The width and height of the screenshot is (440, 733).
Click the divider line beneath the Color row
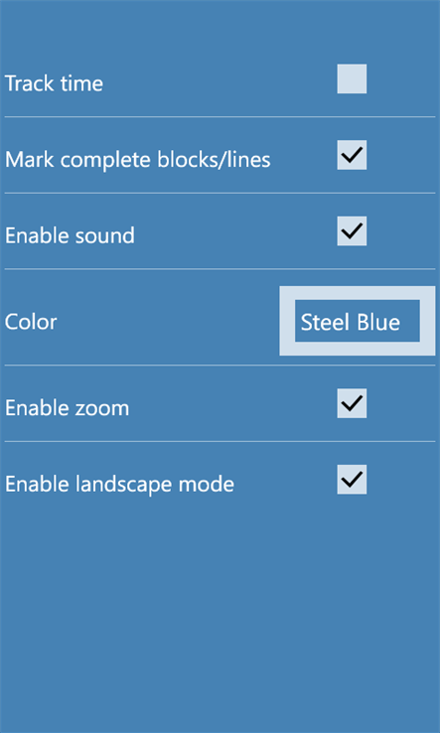(220, 366)
